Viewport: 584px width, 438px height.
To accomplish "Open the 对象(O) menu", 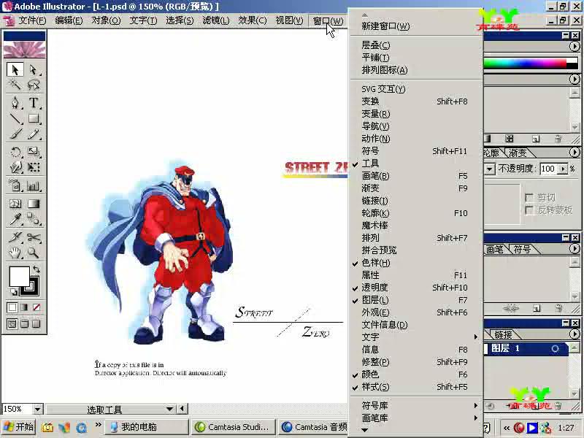I will coord(106,20).
